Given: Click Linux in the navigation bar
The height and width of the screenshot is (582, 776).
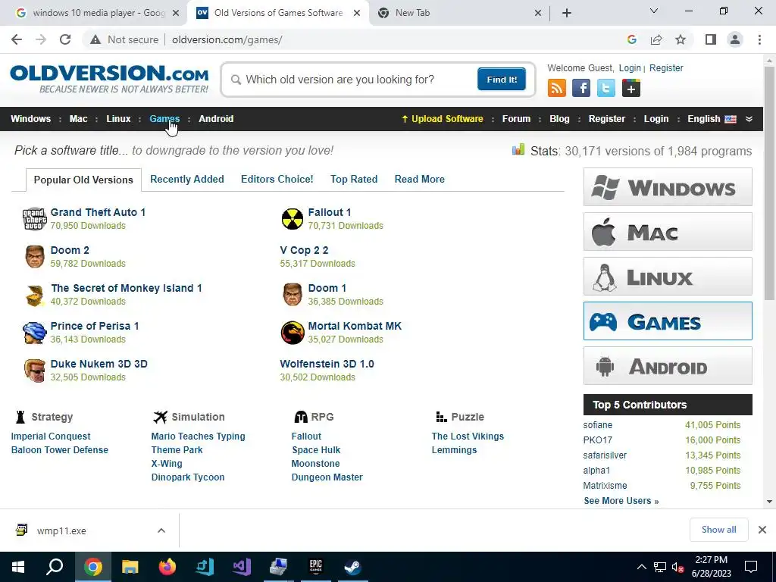Looking at the screenshot, I should pos(118,119).
